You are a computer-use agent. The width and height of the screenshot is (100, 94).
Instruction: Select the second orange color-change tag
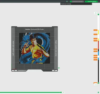[95, 34]
